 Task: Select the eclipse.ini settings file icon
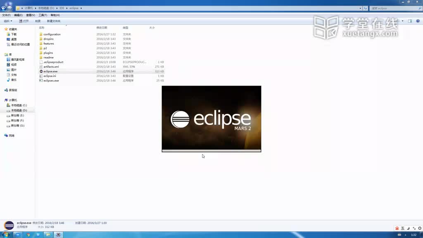[41, 76]
